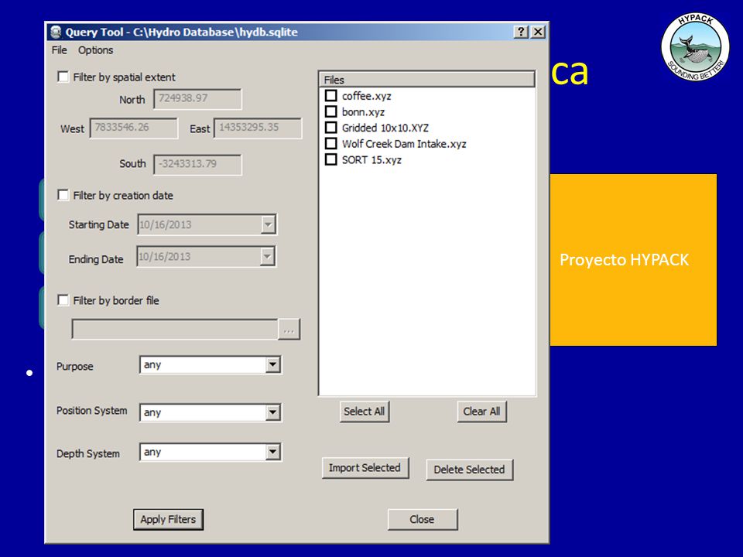743x557 pixels.
Task: Expand the Ending Date dropdown
Action: click(x=267, y=257)
